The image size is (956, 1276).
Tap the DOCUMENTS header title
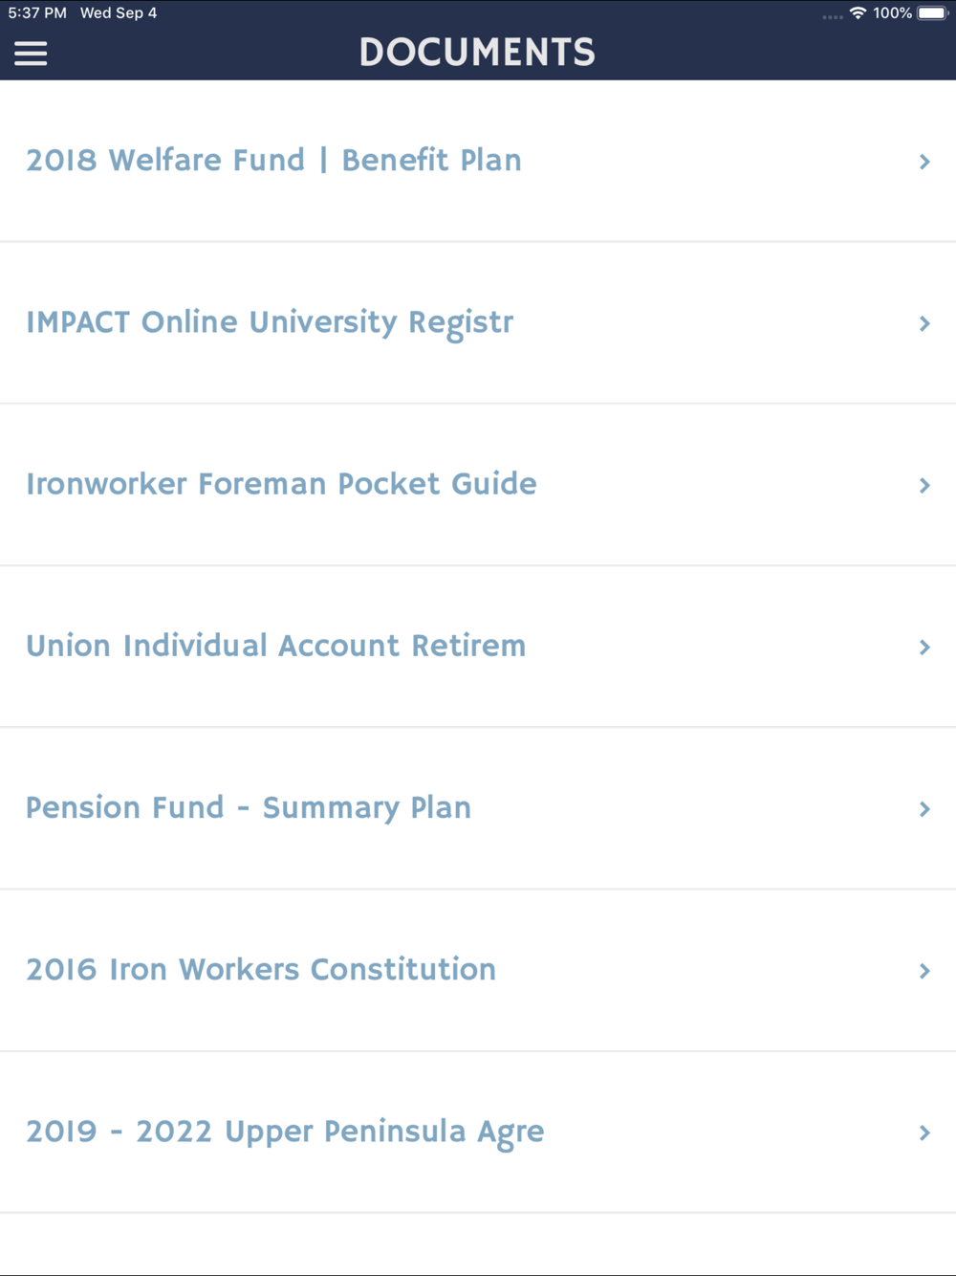[477, 53]
